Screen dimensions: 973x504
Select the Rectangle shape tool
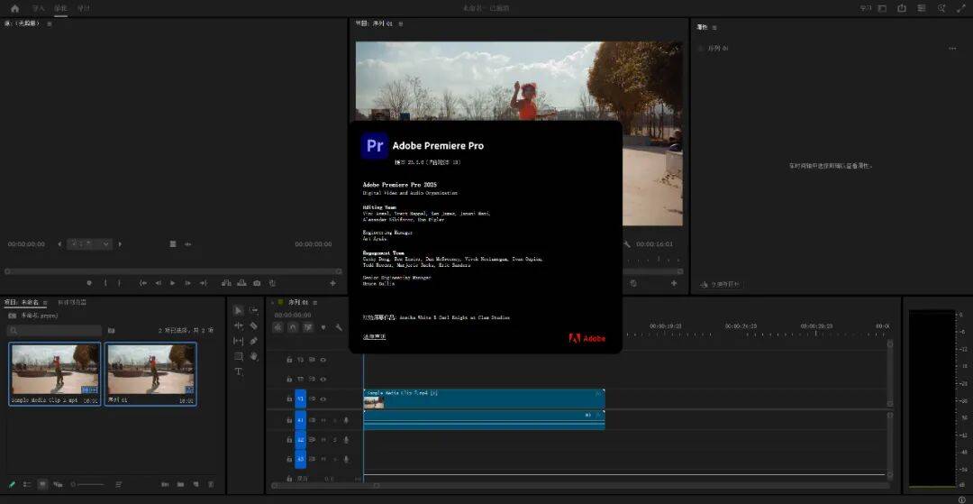click(239, 356)
